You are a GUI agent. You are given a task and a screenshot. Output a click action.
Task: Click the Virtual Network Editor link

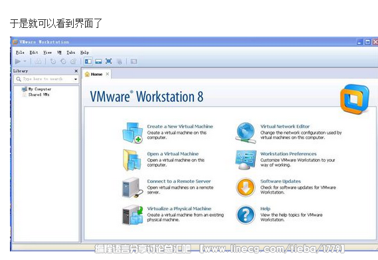tap(285, 126)
